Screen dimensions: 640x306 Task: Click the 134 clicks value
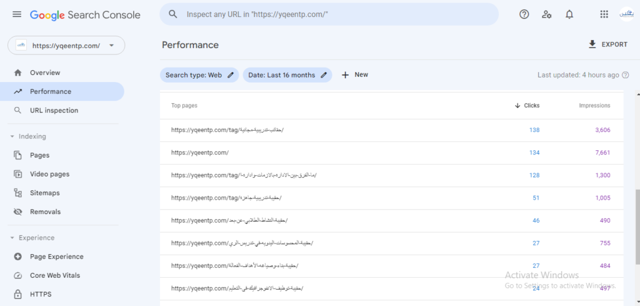click(x=534, y=153)
